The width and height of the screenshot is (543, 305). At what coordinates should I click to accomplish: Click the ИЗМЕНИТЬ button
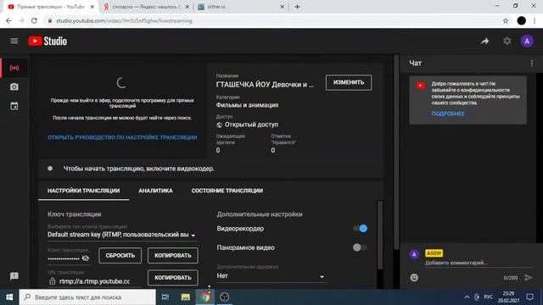[349, 83]
